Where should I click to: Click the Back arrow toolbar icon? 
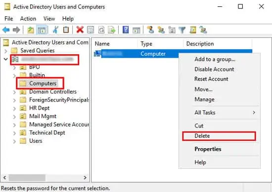[6, 30]
